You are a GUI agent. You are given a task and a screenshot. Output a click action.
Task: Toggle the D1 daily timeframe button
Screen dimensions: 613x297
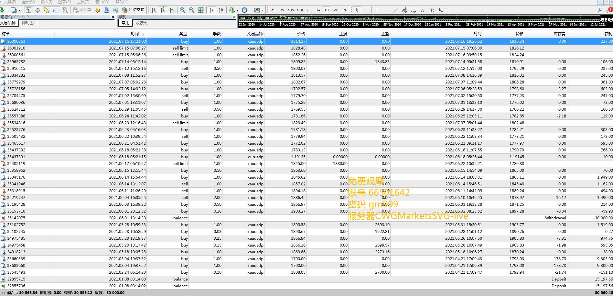pos(327,10)
